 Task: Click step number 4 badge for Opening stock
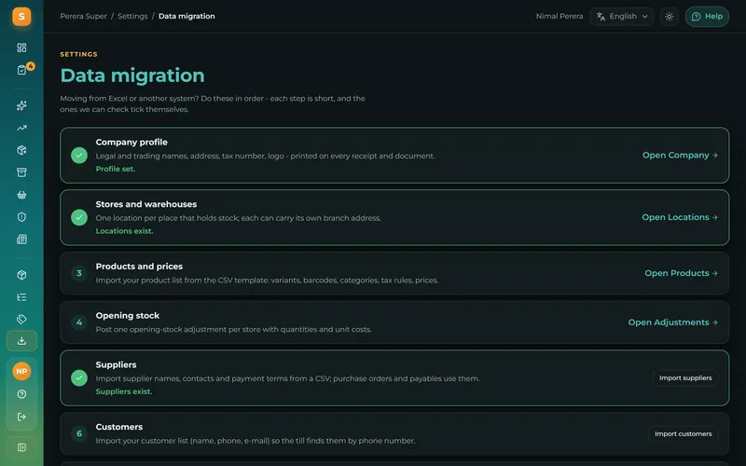[x=79, y=322]
